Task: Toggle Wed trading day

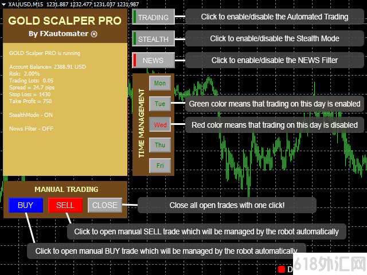Action: point(160,125)
